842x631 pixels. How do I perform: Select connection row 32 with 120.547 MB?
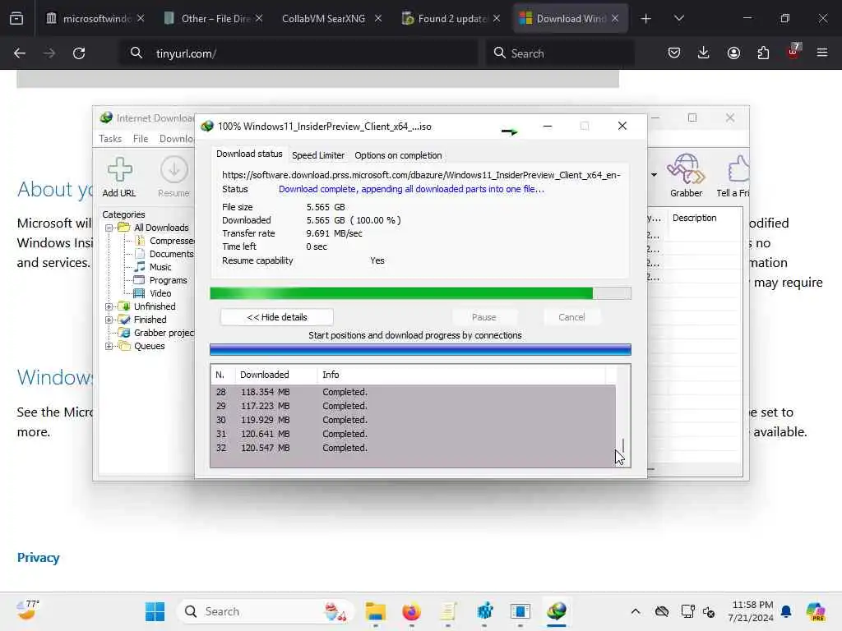[413, 448]
